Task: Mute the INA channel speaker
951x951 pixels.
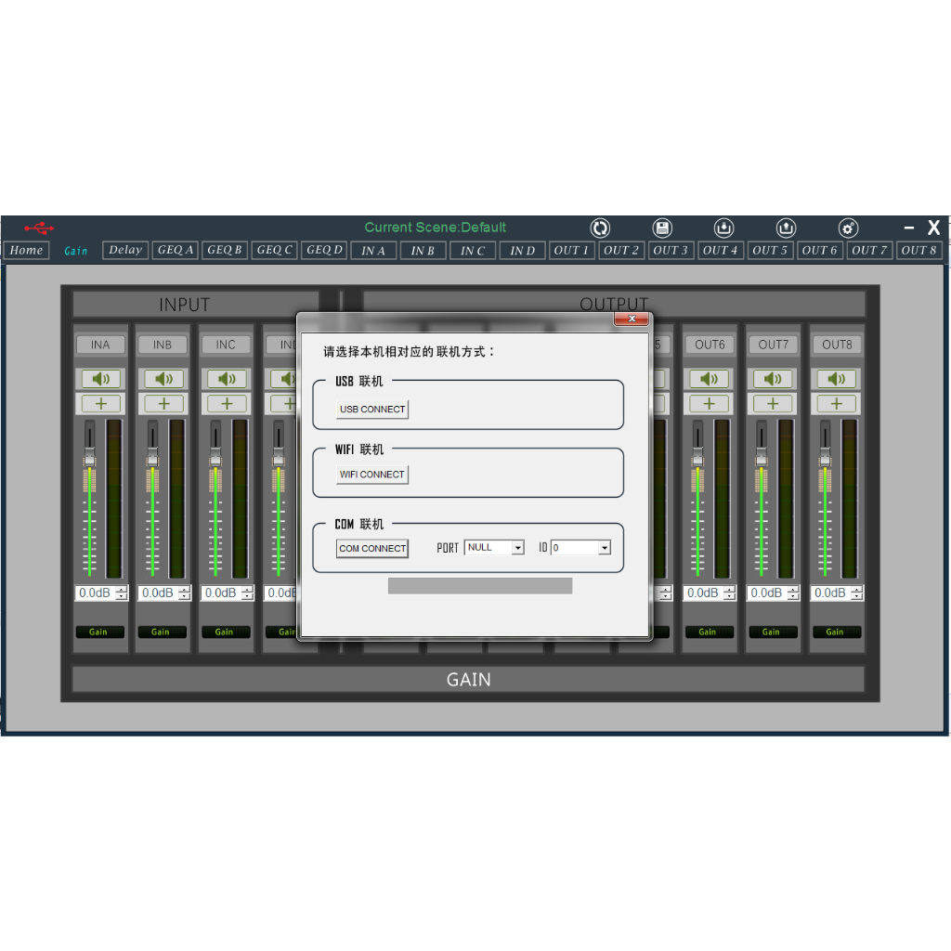Action: [x=100, y=379]
